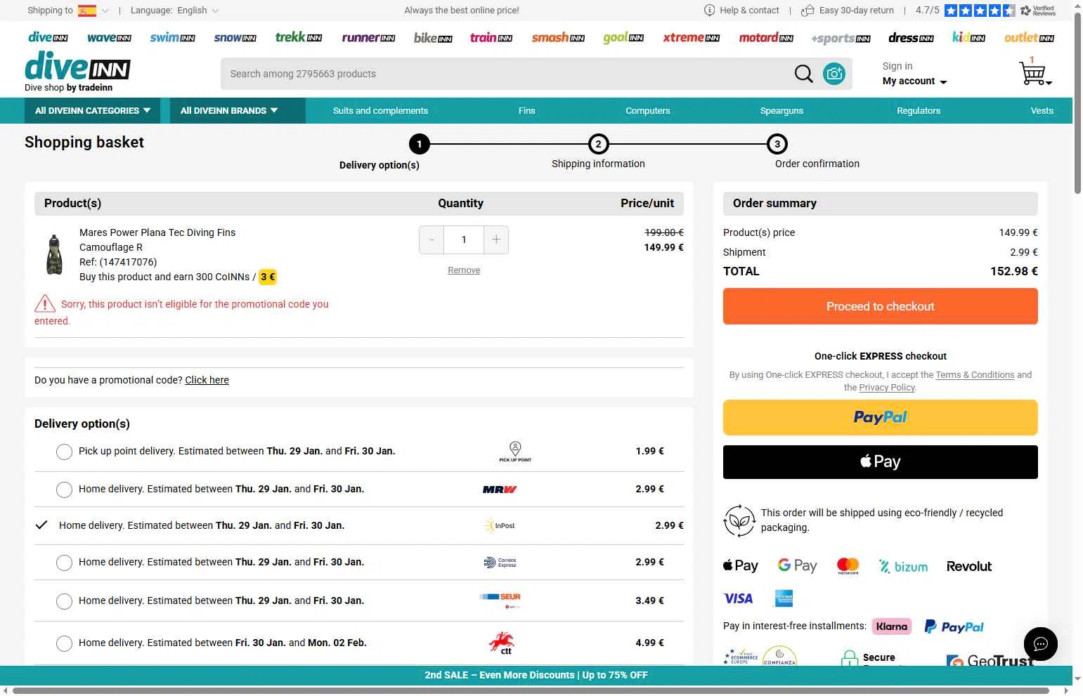The image size is (1083, 696).
Task: Go to motardinn store
Action: [766, 37]
